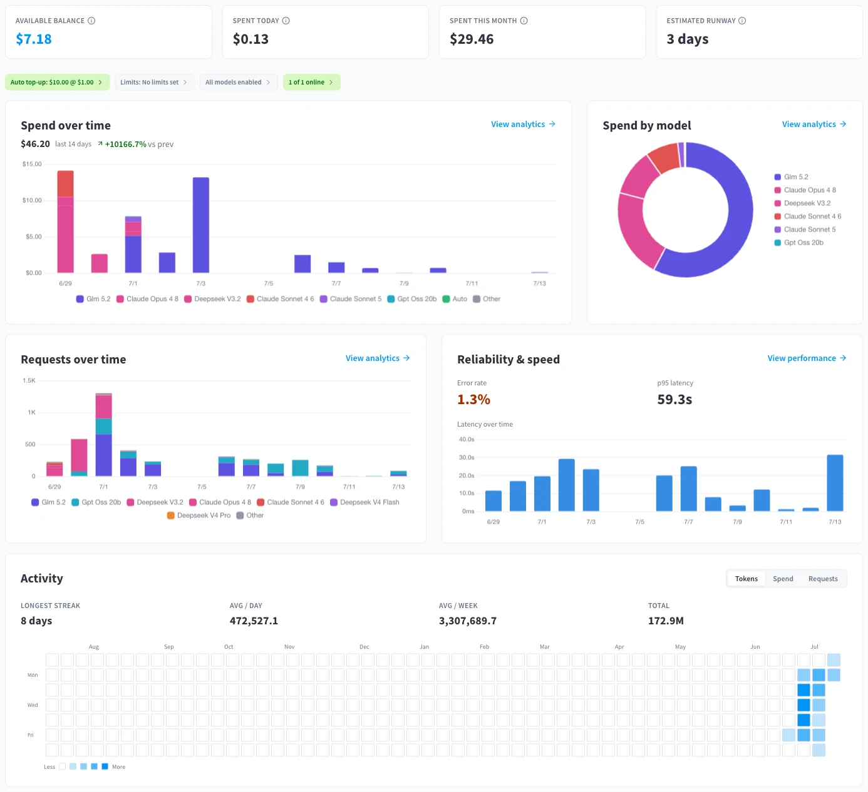
Task: Expand All models enabled chip
Action: (x=239, y=82)
